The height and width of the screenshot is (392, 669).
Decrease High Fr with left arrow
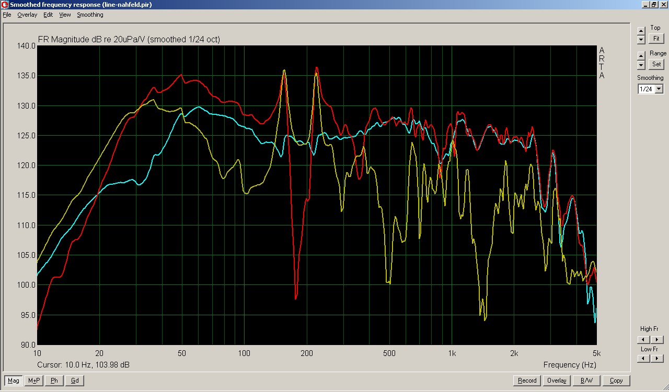(644, 340)
